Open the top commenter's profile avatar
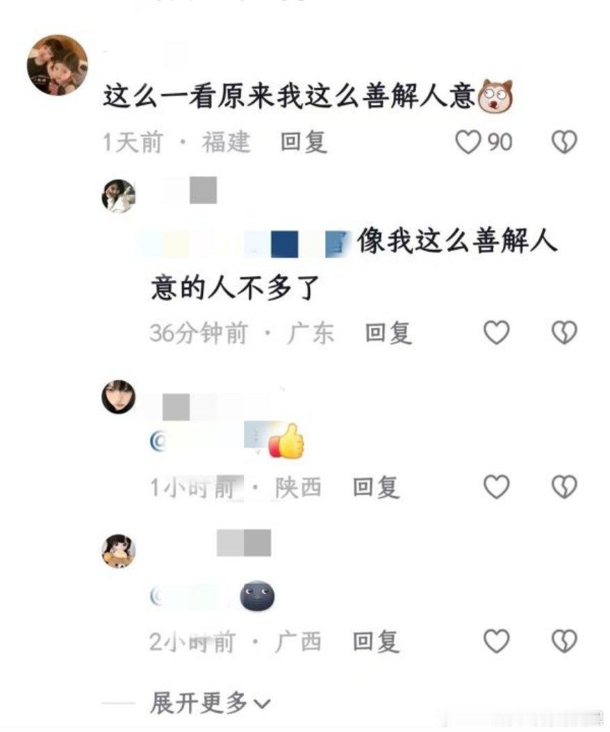This screenshot has height=732, width=610. [58, 65]
